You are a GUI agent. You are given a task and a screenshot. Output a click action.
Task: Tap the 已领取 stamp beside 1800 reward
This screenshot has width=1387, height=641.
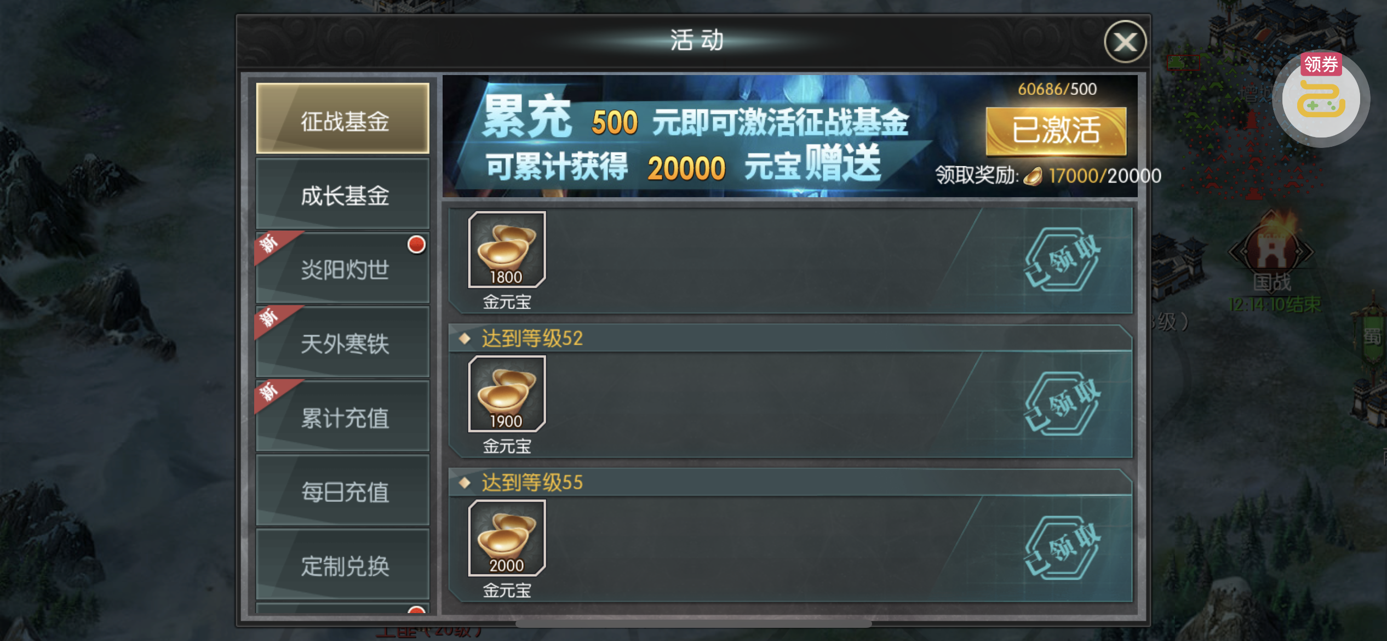(1062, 260)
